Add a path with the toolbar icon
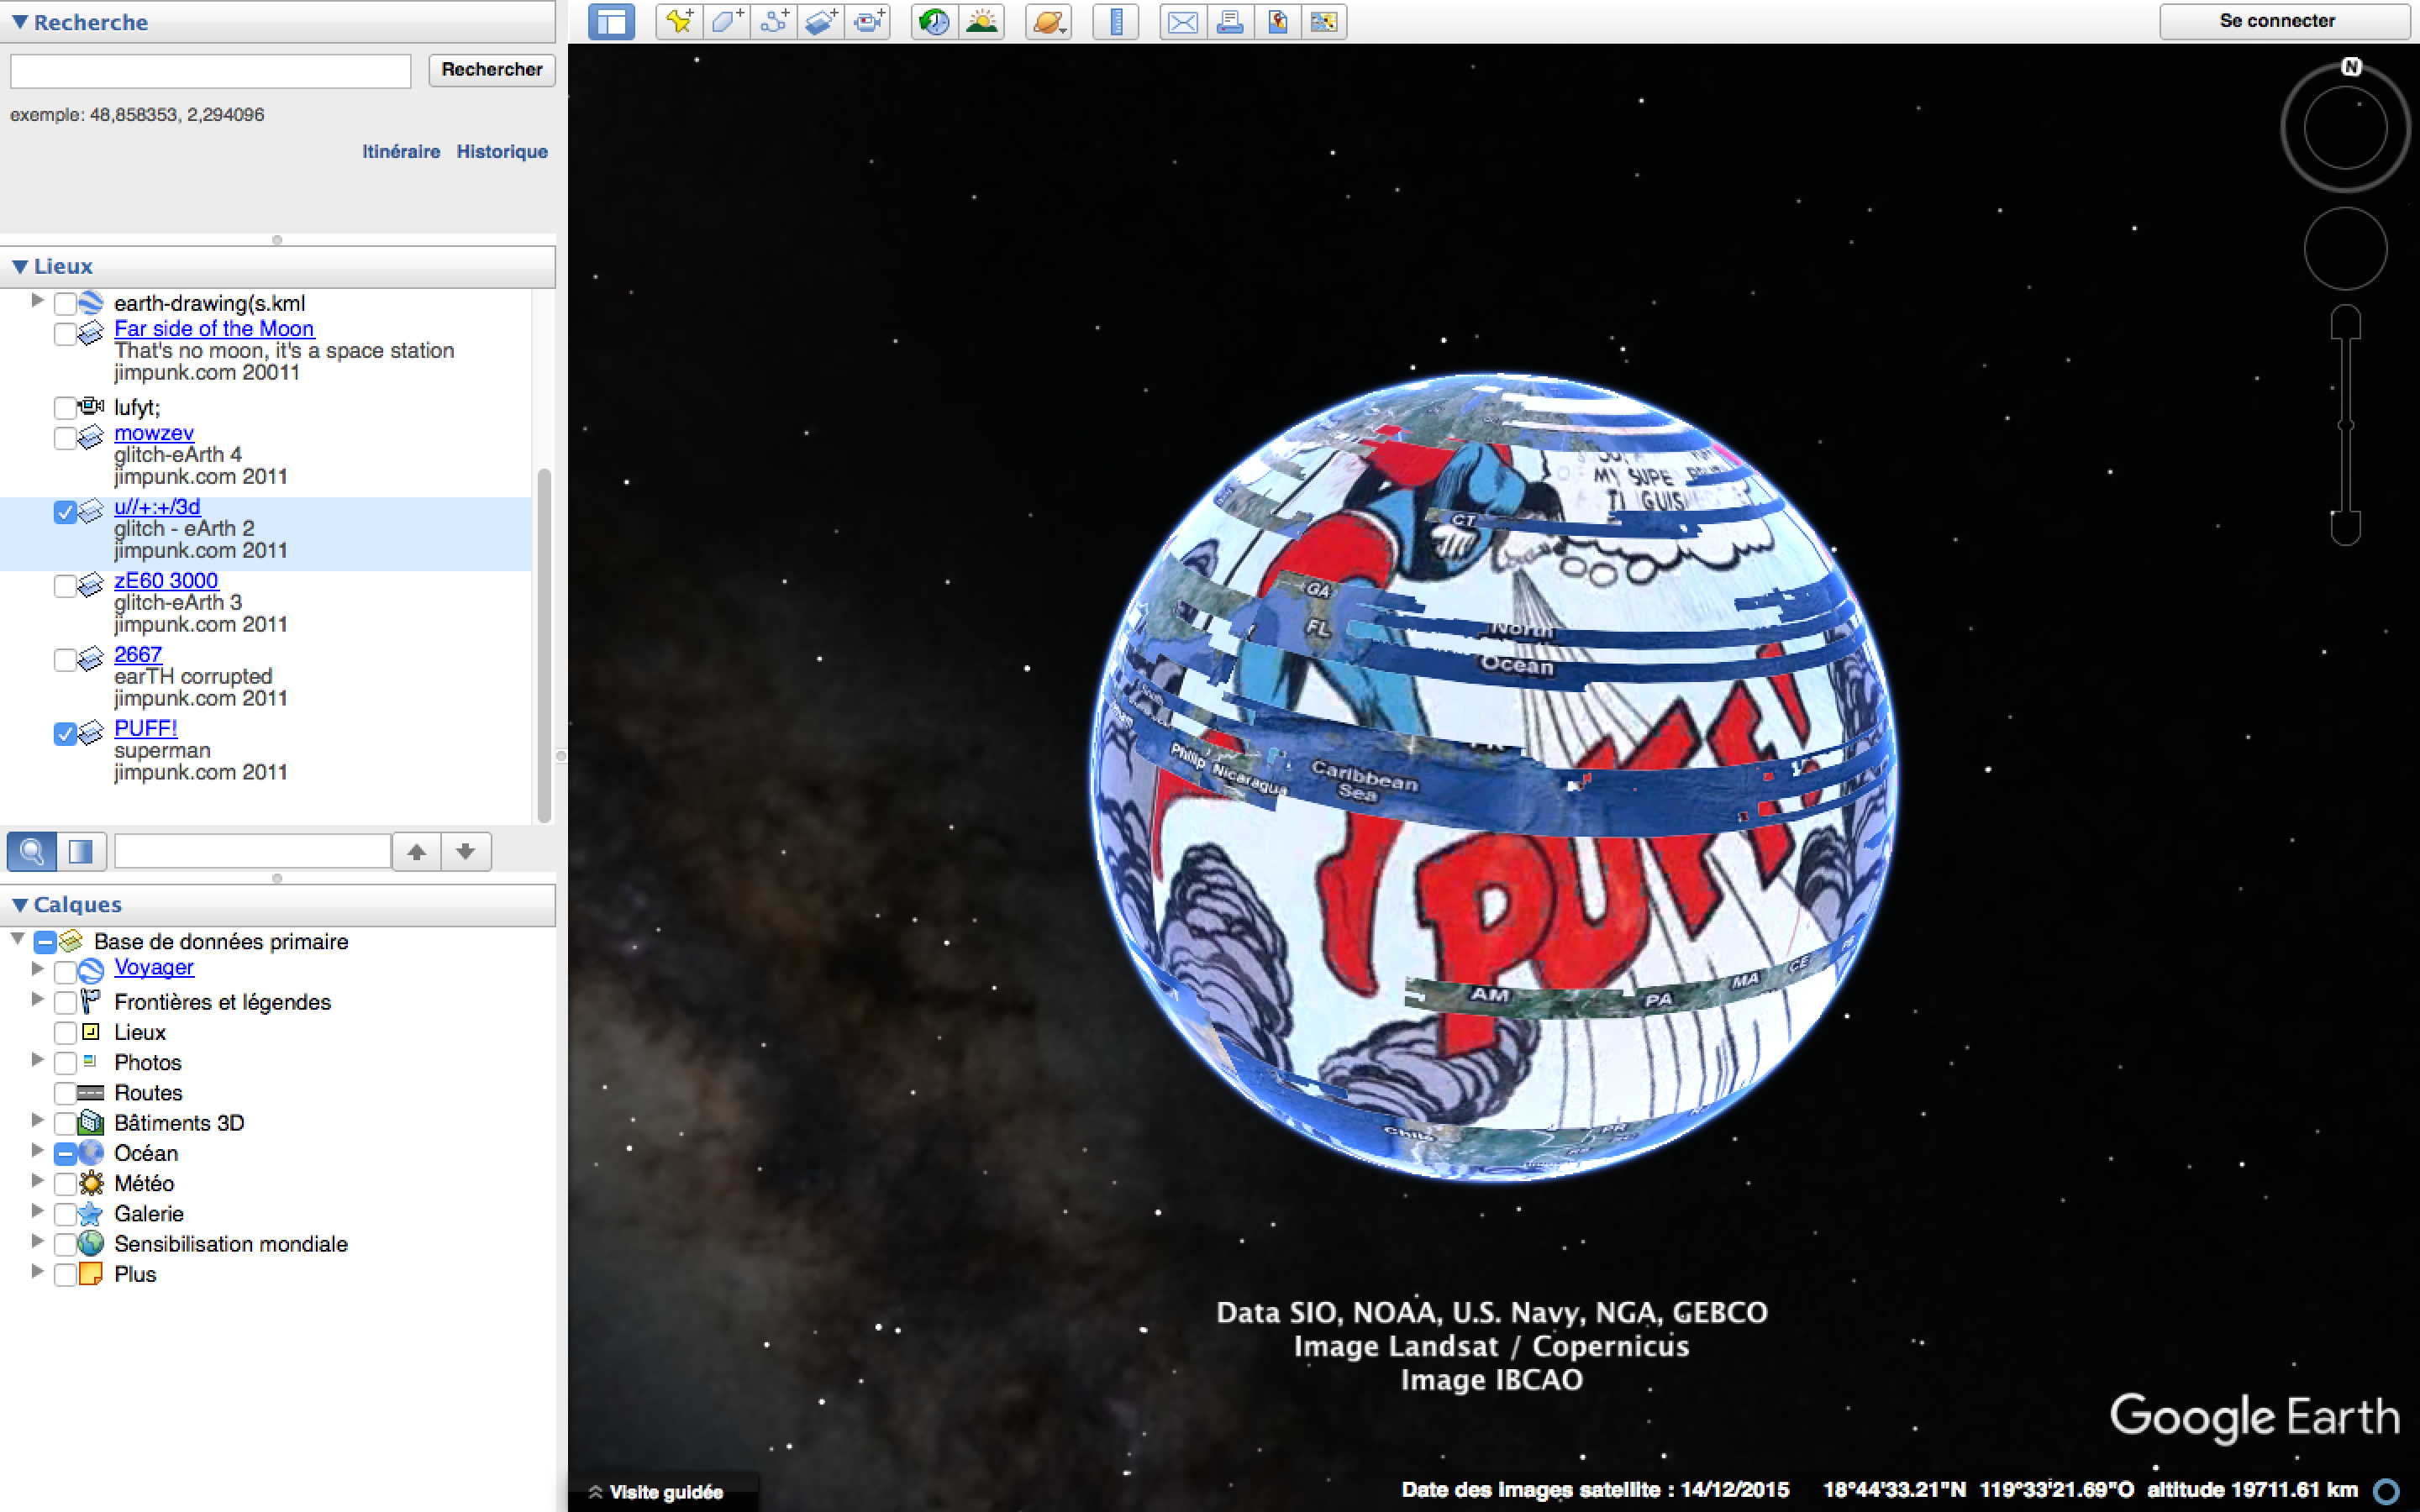Screen dimensions: 2420x1512 coord(774,21)
